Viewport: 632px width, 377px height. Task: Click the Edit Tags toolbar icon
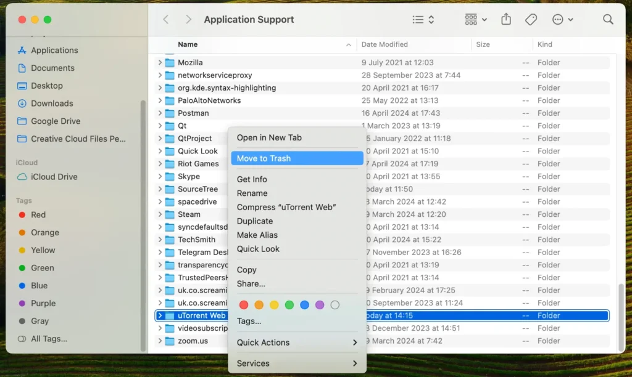click(531, 19)
